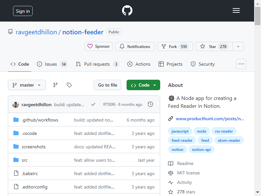Click Go to file button
Screen dimensions: 261x196
click(108, 85)
